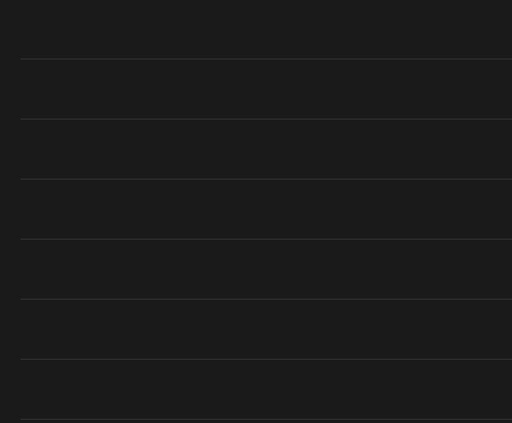Viewport: 512px width, 423px height.
Task: Click the fifth horizontal divider line
Action: coord(266,299)
